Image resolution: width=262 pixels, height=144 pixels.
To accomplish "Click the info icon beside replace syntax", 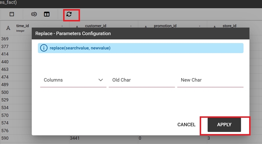I will [x=44, y=48].
